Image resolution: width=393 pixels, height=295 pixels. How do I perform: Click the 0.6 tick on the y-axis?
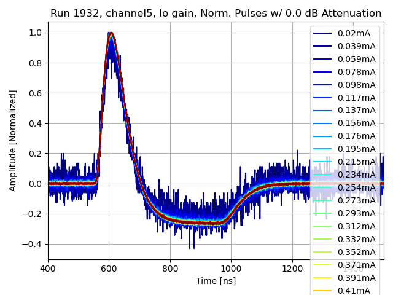click(36, 93)
